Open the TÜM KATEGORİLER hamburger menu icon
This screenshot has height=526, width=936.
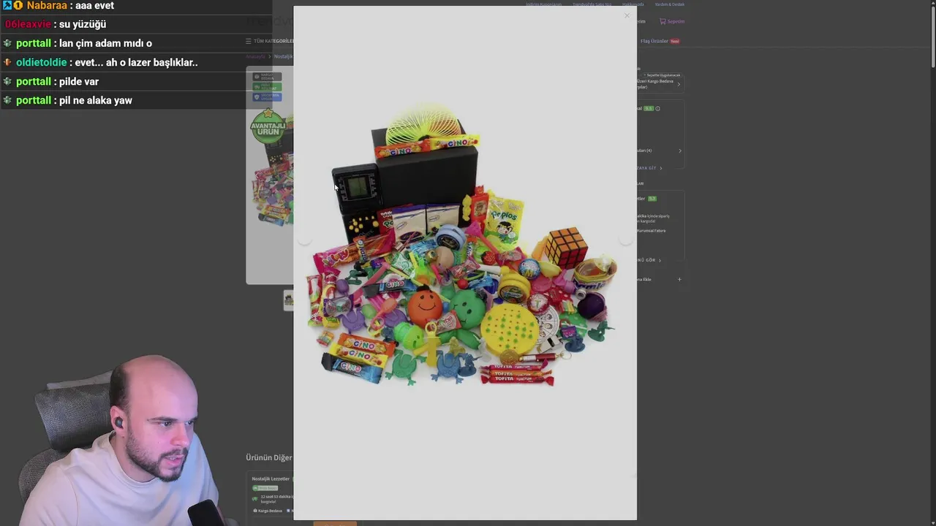click(x=249, y=41)
